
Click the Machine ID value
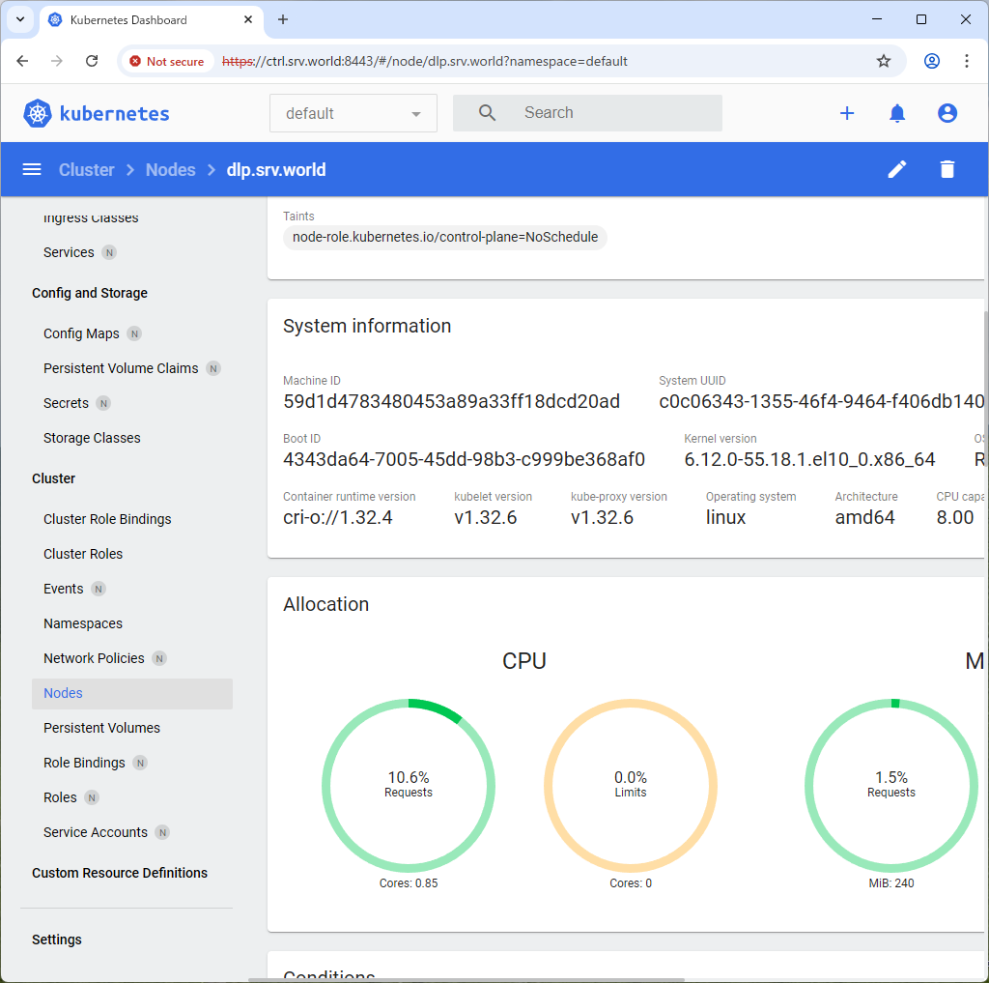tap(452, 401)
